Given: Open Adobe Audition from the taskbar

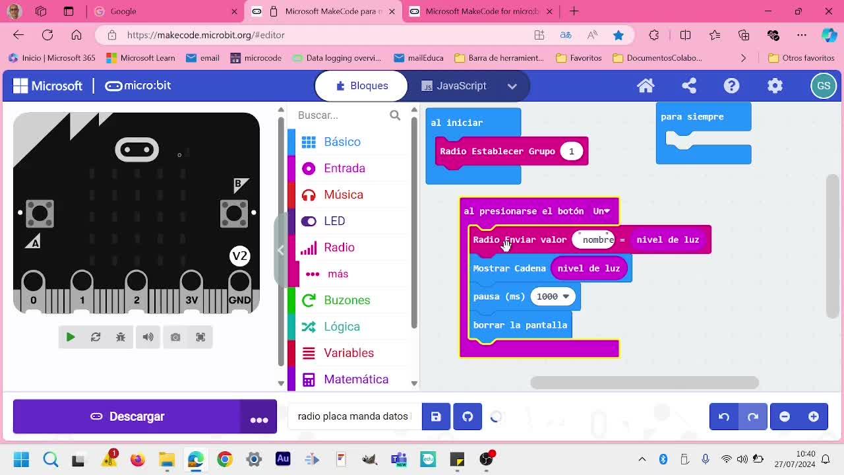Looking at the screenshot, I should click(283, 459).
